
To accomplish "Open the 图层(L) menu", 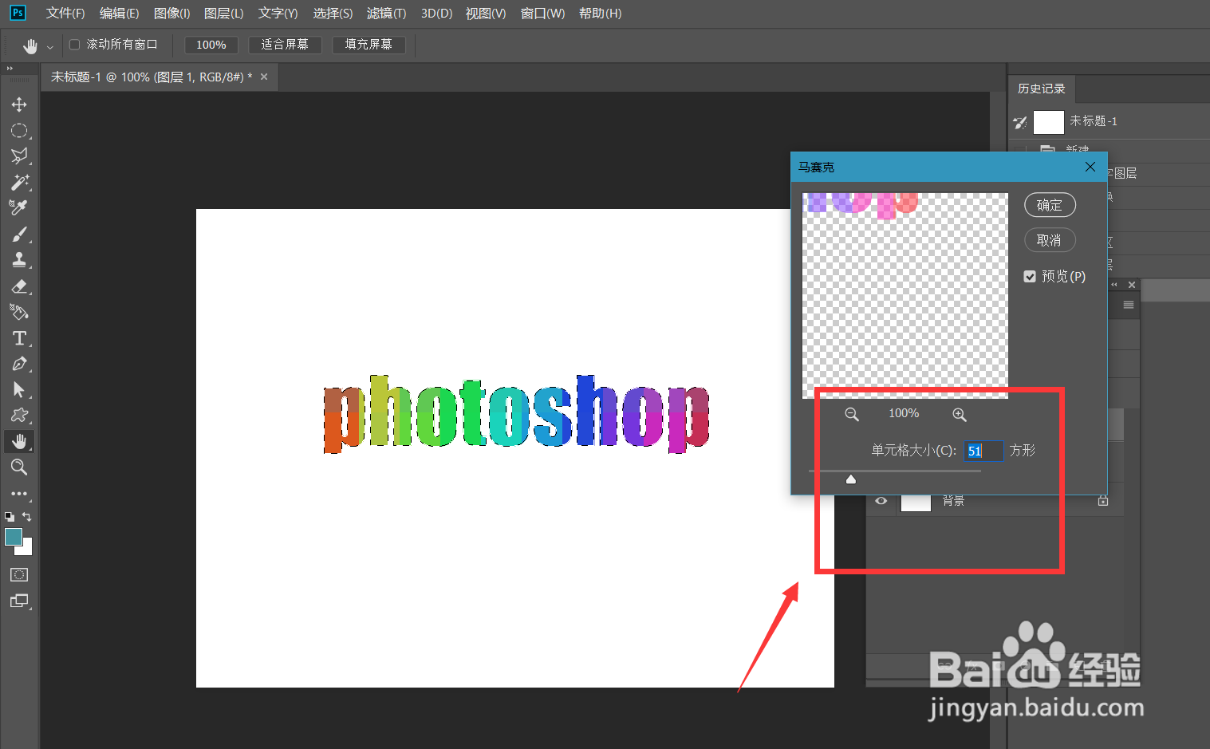I will coord(224,14).
